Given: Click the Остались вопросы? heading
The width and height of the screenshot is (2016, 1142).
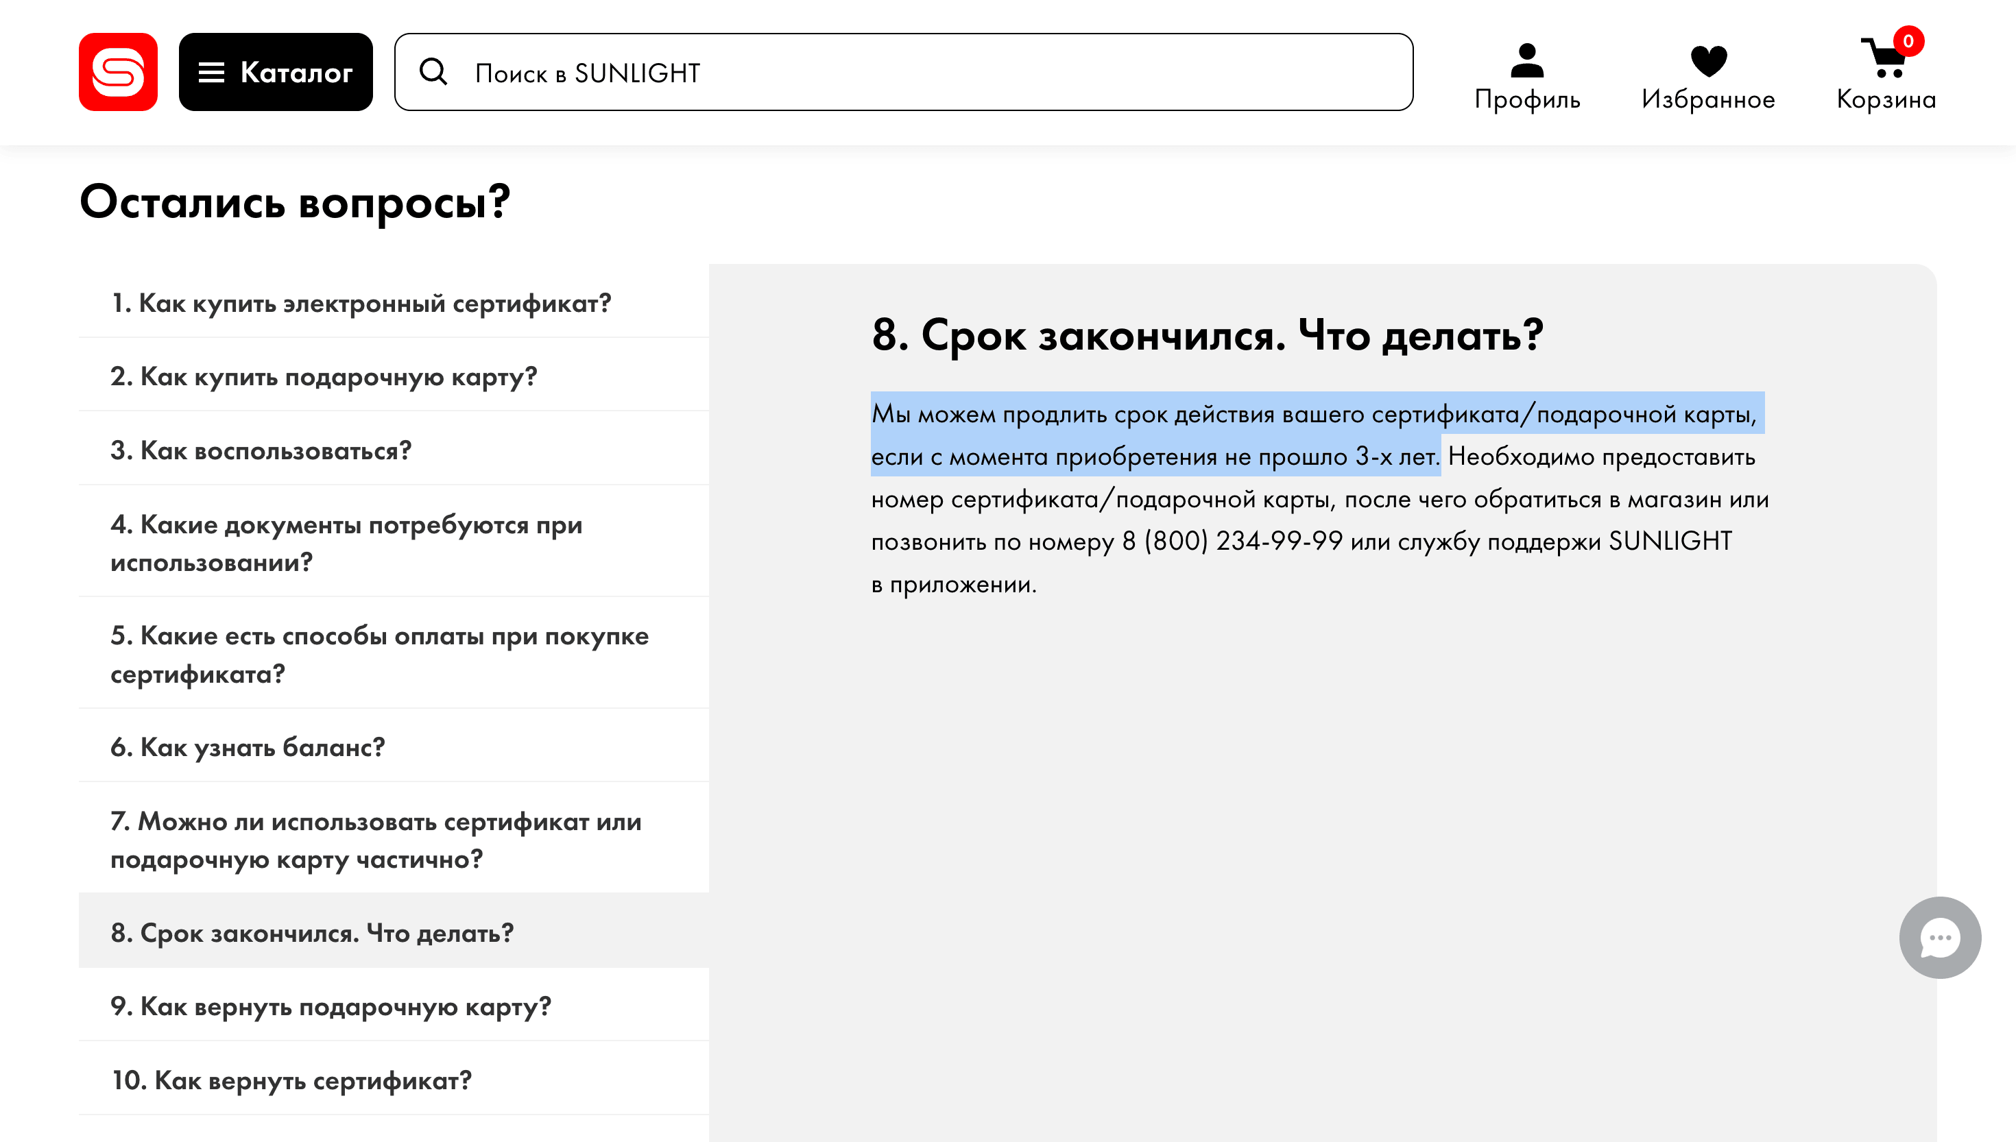Looking at the screenshot, I should click(295, 202).
